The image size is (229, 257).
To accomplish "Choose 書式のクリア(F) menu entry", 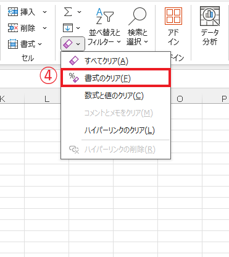I will click(x=115, y=78).
